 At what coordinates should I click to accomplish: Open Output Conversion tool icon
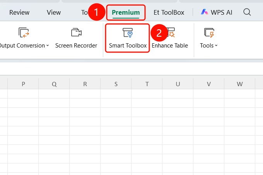(x=24, y=32)
